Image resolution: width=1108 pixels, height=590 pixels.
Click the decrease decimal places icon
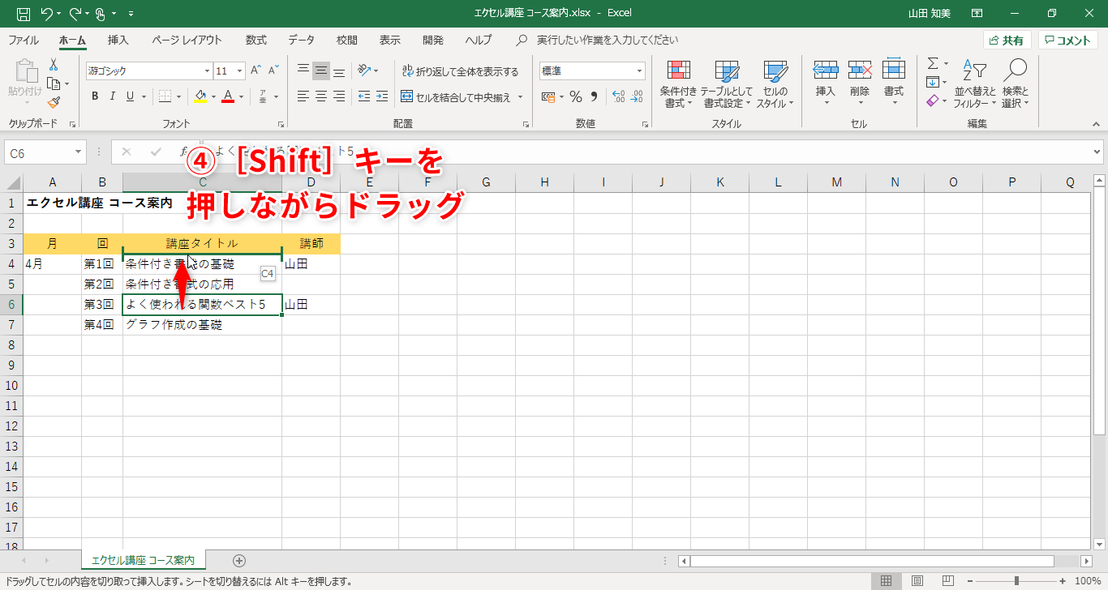click(x=637, y=97)
